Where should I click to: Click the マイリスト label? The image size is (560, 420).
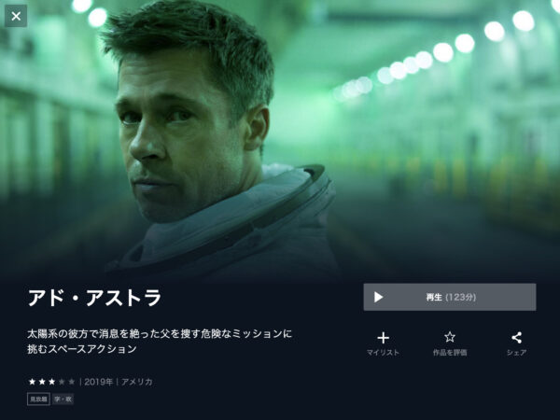(x=383, y=353)
